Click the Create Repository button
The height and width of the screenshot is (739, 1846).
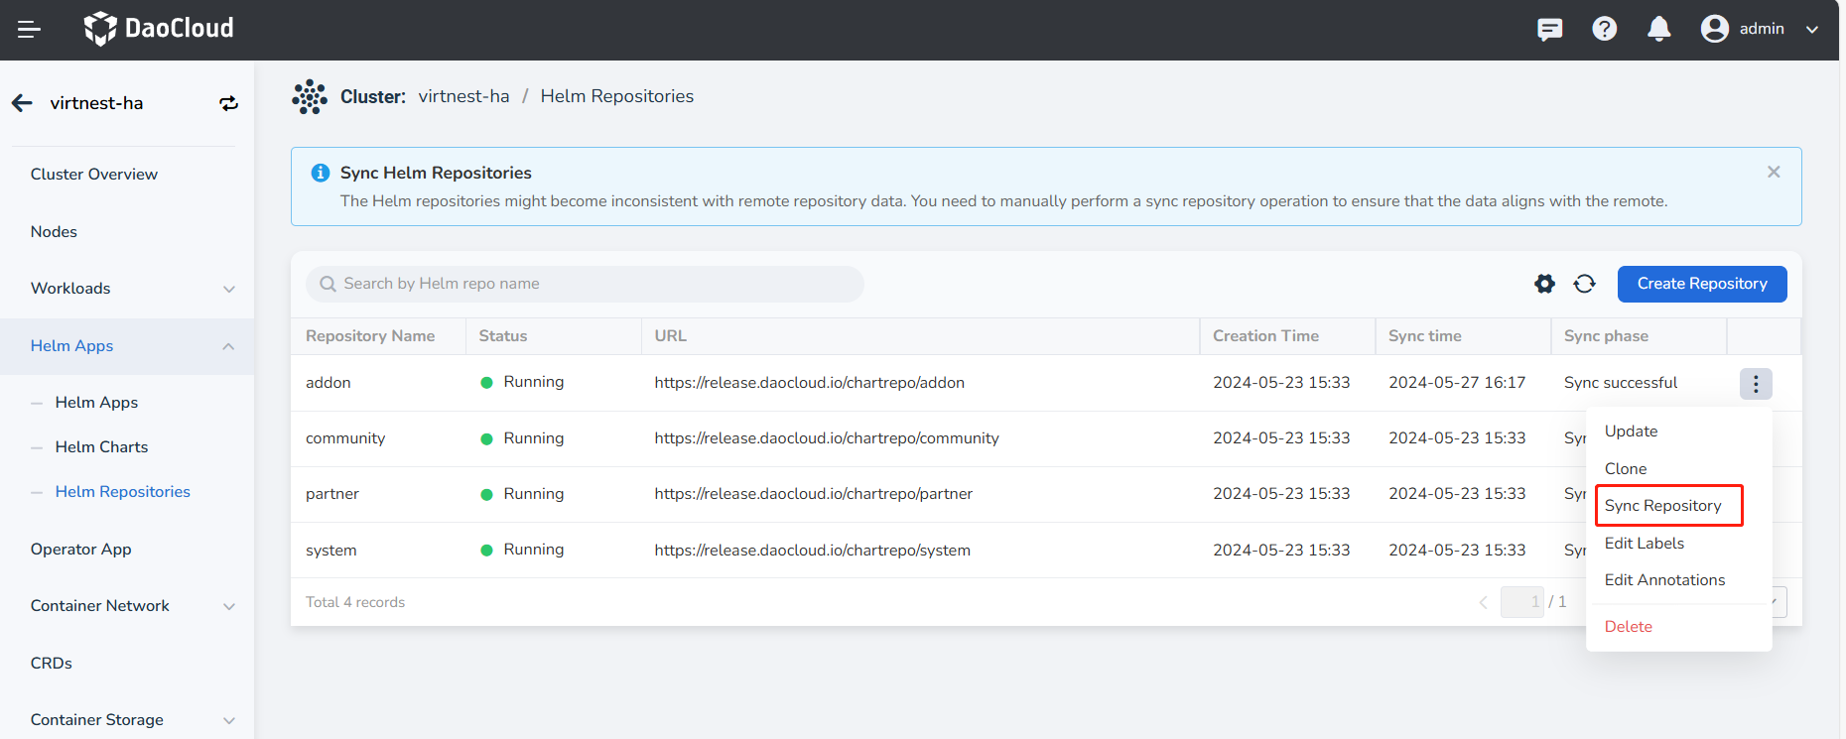[x=1701, y=284]
